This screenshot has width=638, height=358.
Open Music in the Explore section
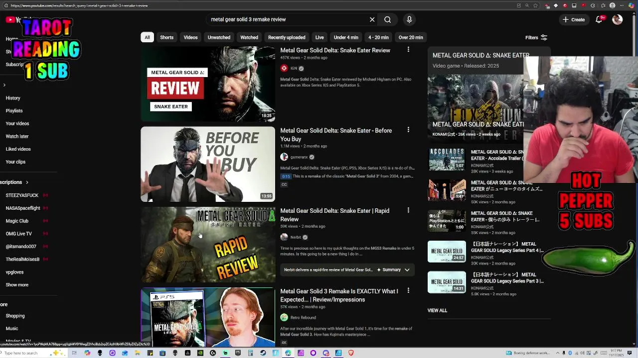(12, 329)
